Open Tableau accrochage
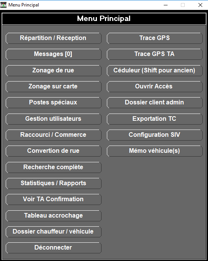Image resolution: width=208 pixels, height=261 pixels. [53, 216]
